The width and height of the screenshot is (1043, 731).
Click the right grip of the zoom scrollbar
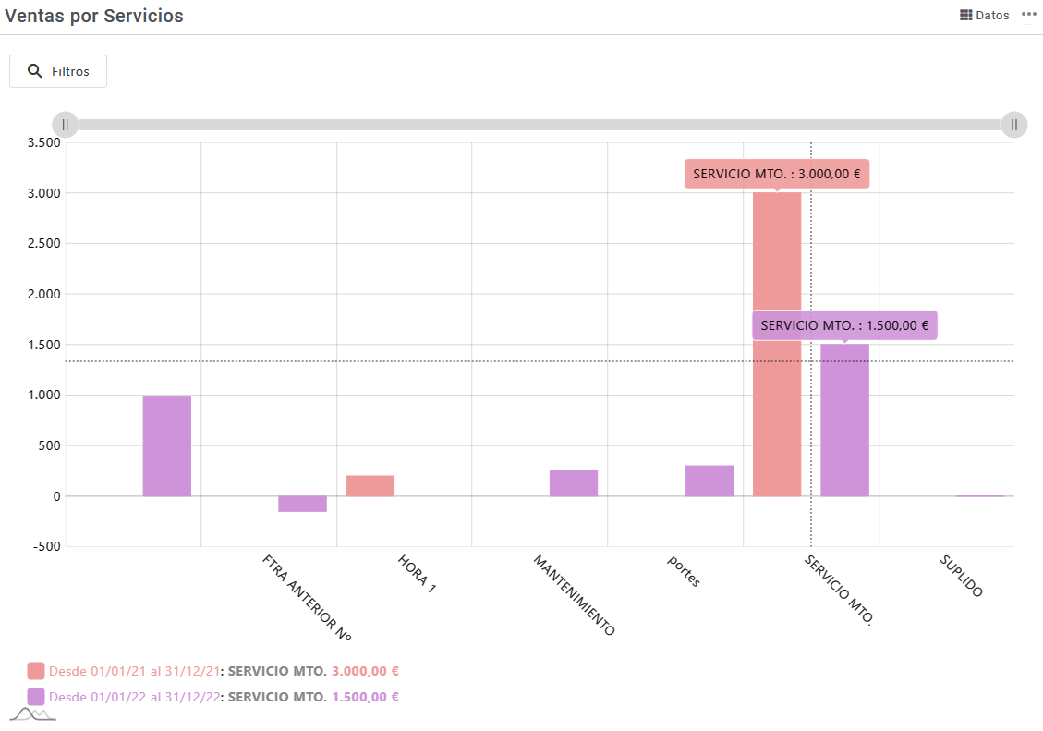pos(1013,125)
